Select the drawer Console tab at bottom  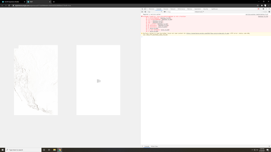coord(147,146)
